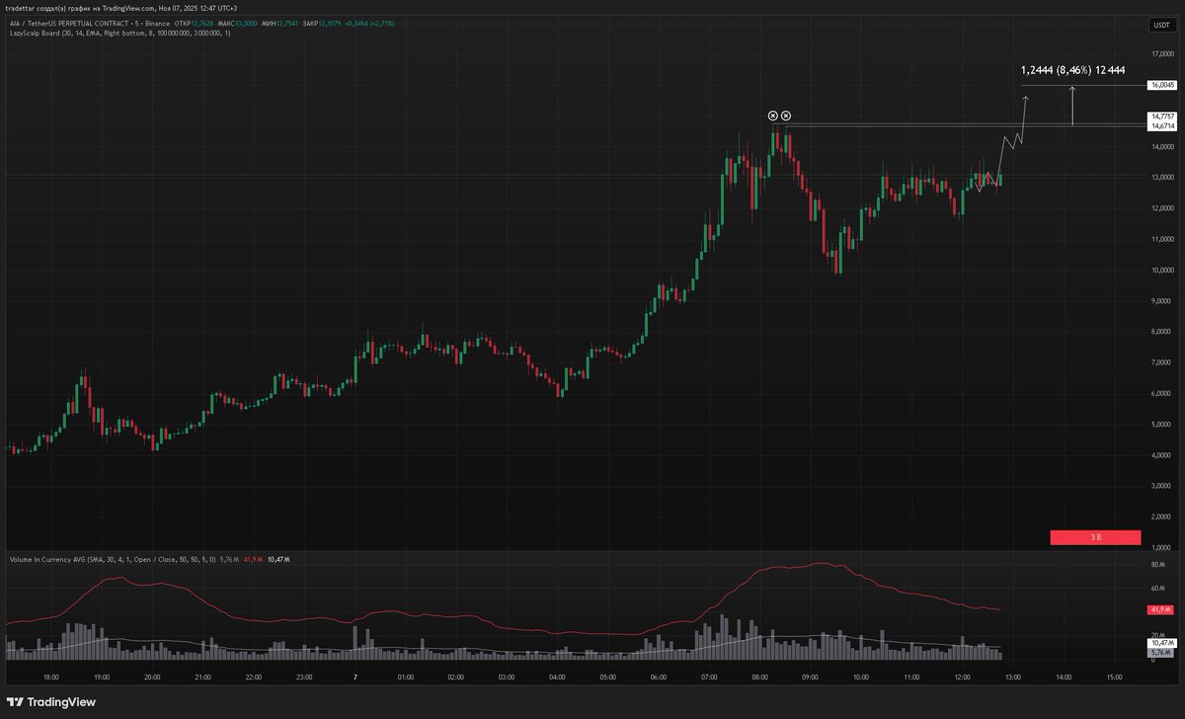Click the 4,0000 price axis tick
This screenshot has width=1185, height=719.
[x=1162, y=455]
